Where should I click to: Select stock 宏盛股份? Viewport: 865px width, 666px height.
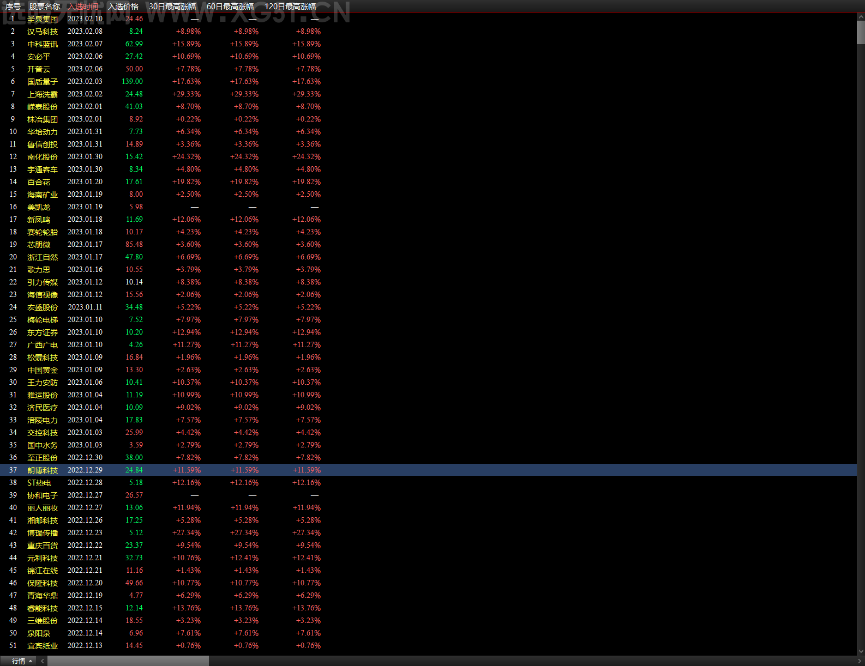[x=43, y=307]
